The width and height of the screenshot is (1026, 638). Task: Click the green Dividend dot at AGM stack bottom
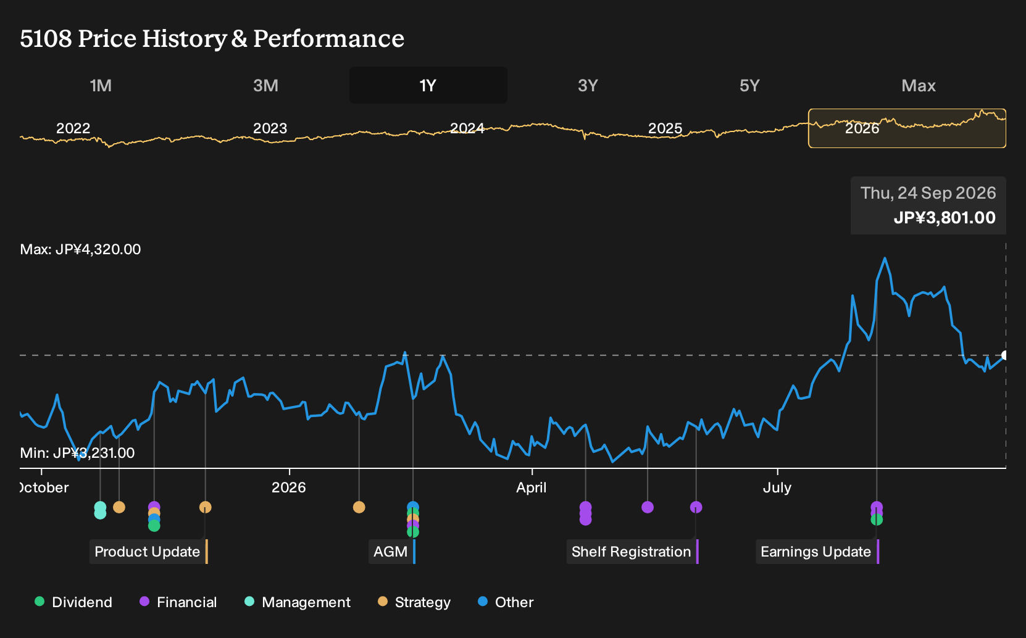click(x=413, y=532)
